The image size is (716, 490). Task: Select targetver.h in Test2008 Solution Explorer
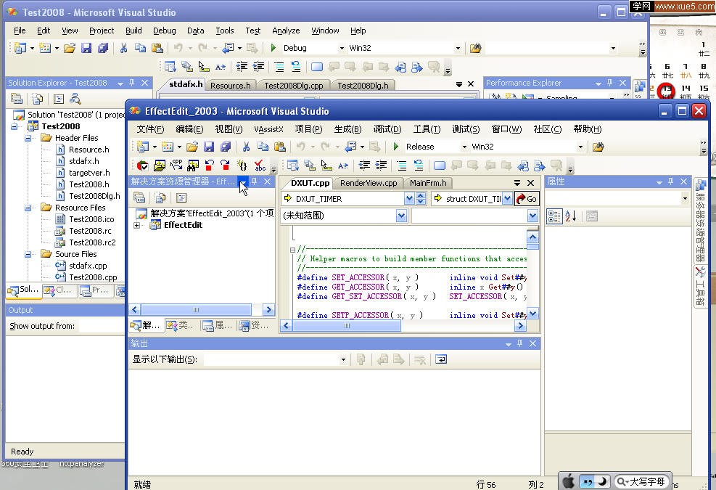89,173
